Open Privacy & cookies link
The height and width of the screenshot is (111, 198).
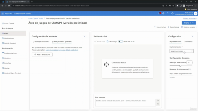(190, 18)
